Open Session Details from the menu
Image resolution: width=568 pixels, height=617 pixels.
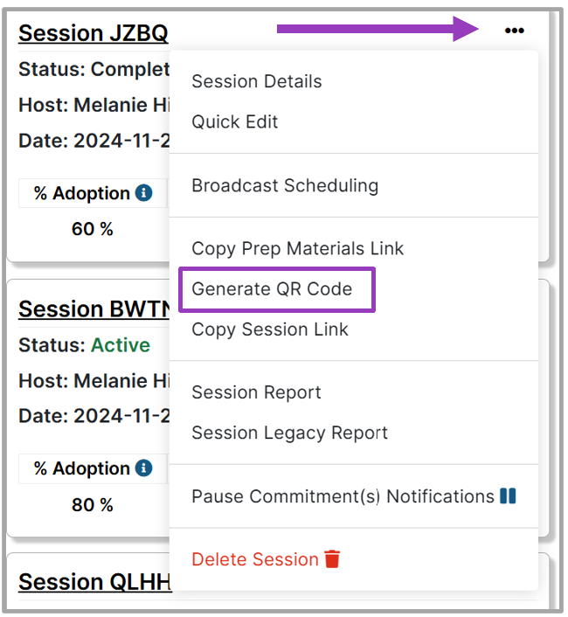coord(256,81)
